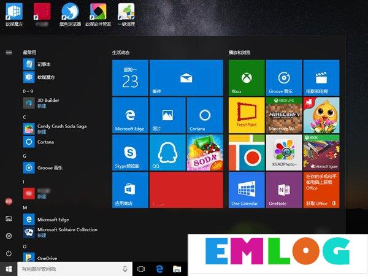Open the wide red tile
The height and width of the screenshot is (276, 368).
tap(186, 190)
